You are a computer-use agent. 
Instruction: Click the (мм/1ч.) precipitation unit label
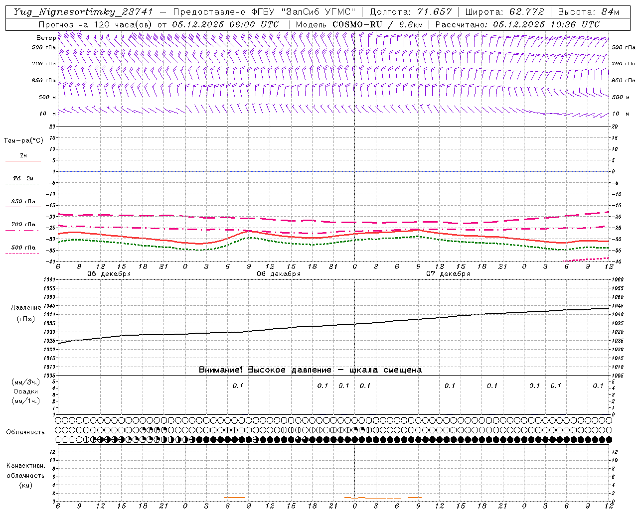click(x=25, y=401)
